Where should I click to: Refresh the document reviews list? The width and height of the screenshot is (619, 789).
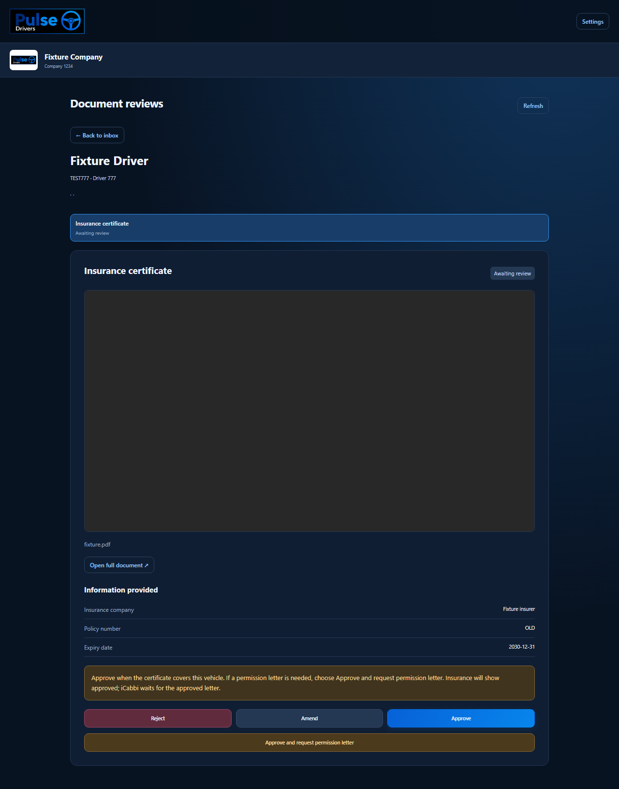click(x=533, y=106)
